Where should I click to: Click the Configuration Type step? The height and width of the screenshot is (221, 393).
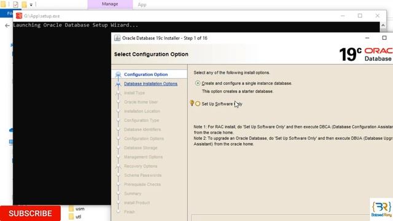tap(141, 120)
